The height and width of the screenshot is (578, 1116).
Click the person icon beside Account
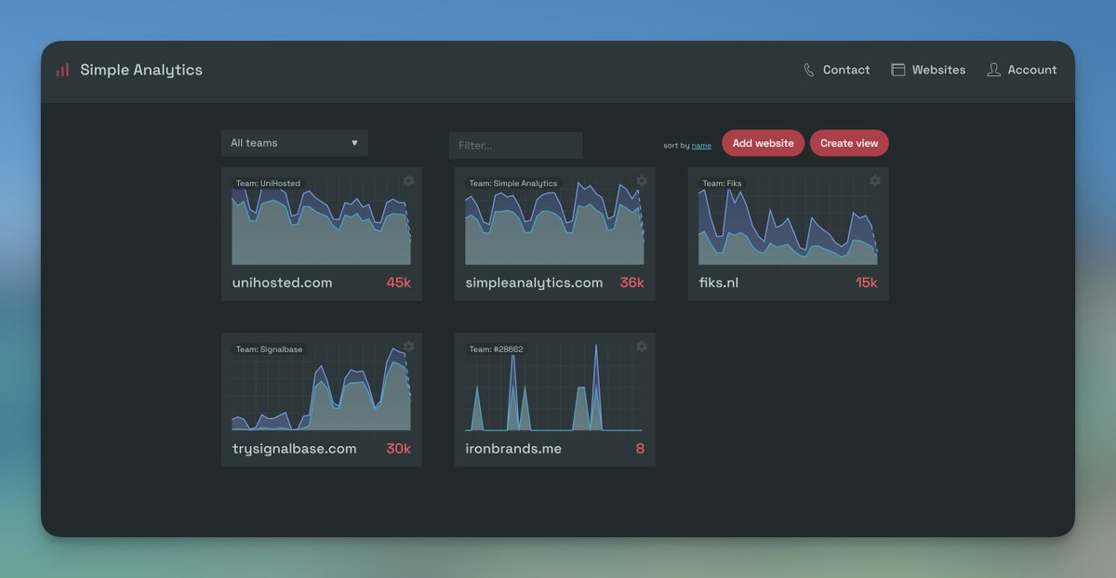[993, 70]
